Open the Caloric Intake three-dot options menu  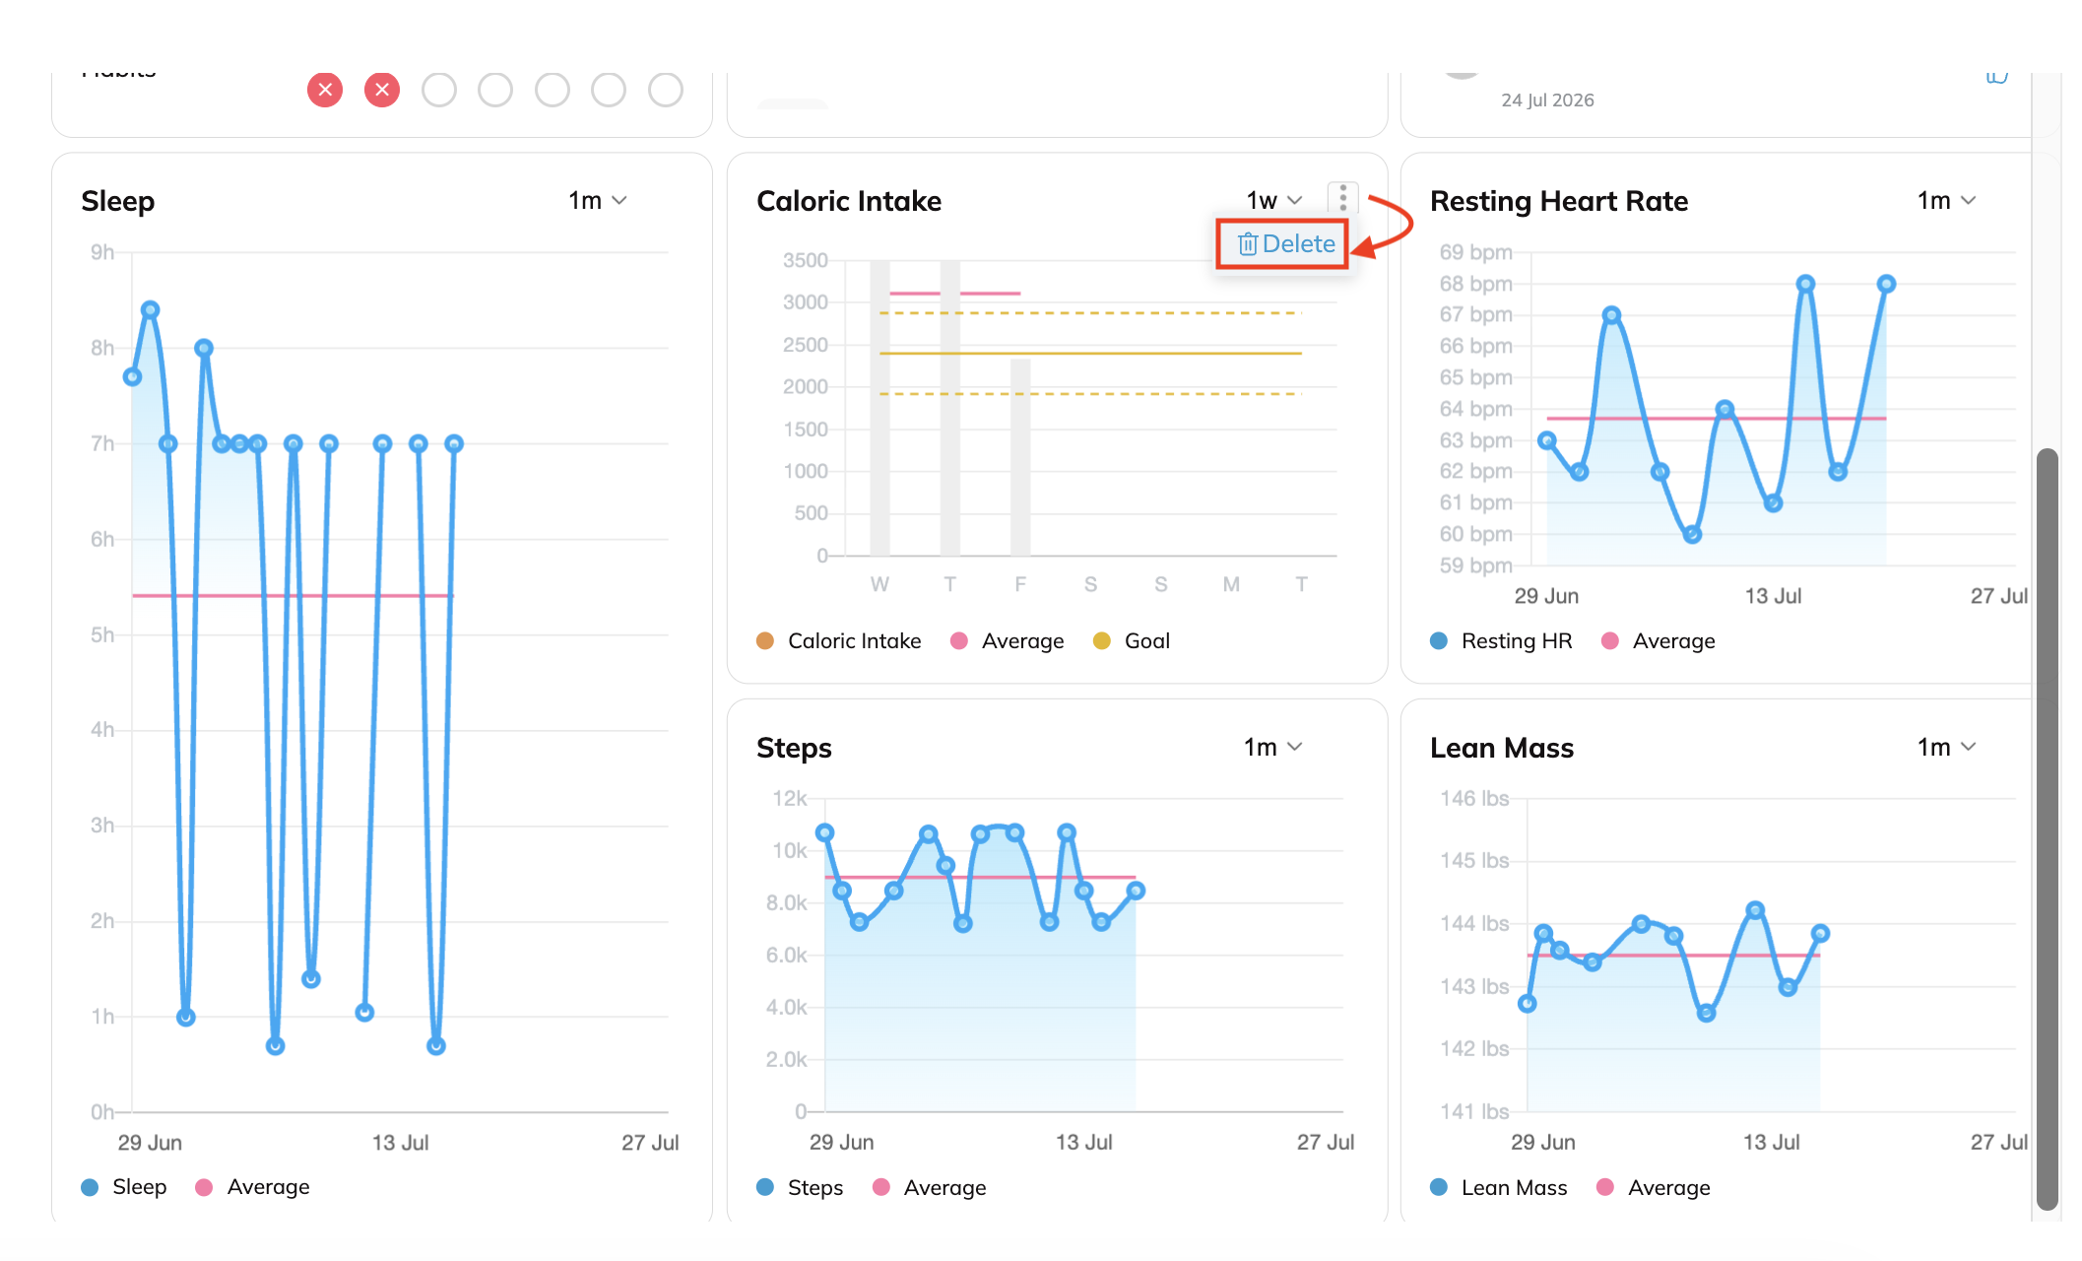(1342, 199)
